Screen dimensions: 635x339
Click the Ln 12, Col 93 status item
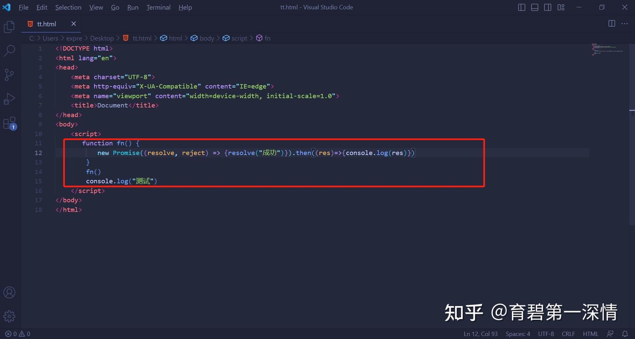pyautogui.click(x=481, y=334)
